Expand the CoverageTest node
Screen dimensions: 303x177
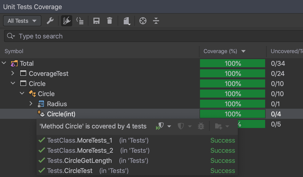(x=13, y=73)
